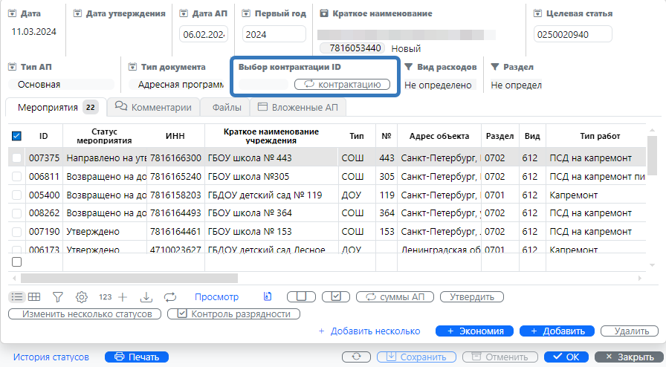This screenshot has height=367, width=666.
Task: Click the plus icon in the table toolbar
Action: coord(123,297)
